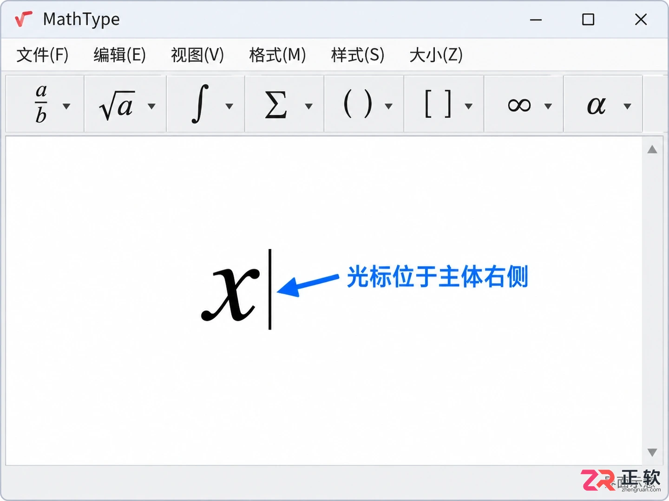Image resolution: width=669 pixels, height=501 pixels.
Task: Expand the radical templates dropdown arrow
Action: (151, 106)
